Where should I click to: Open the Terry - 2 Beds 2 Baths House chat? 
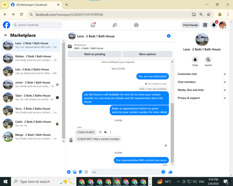coord(31,111)
